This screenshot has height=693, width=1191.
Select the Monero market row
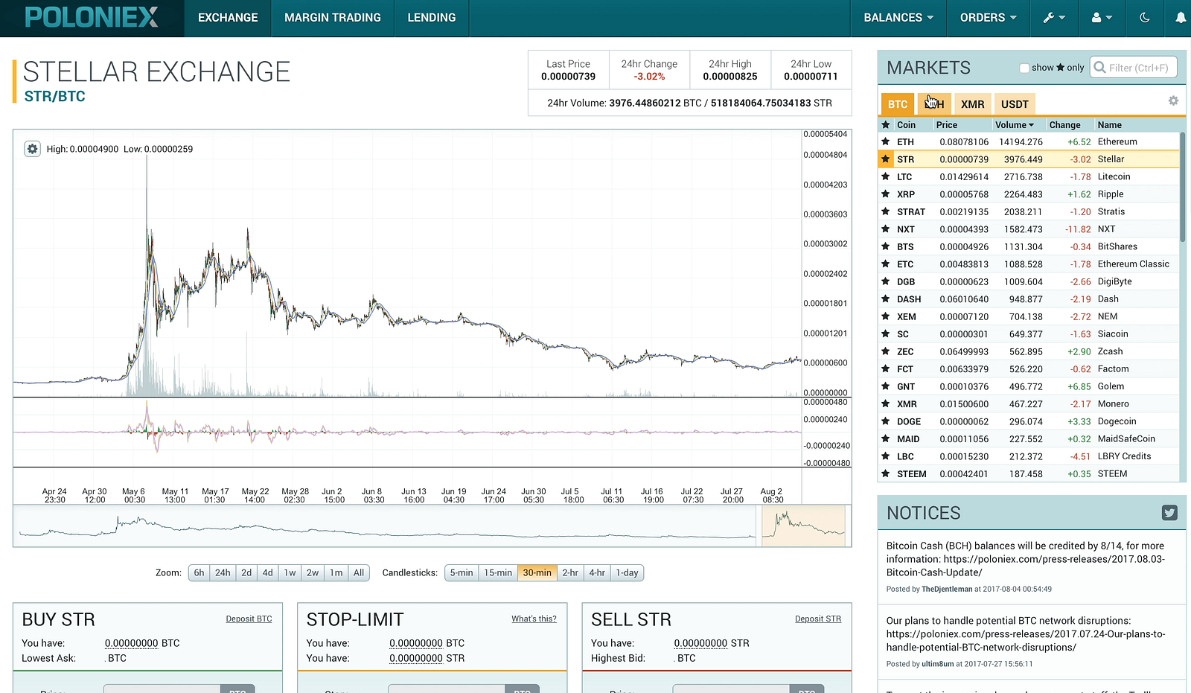click(1029, 404)
